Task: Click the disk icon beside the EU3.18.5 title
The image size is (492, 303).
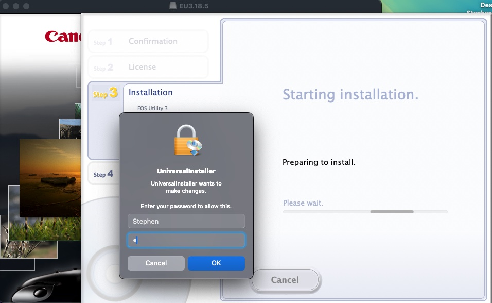Action: coord(173,6)
